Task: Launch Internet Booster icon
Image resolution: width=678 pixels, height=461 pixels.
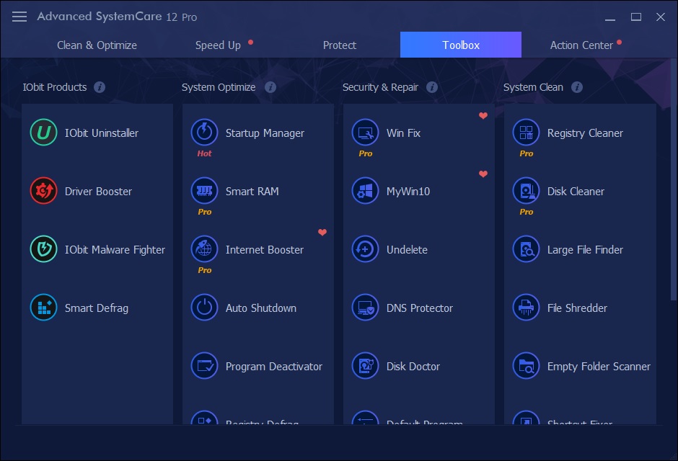Action: click(205, 249)
